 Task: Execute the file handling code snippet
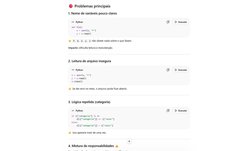[x=180, y=70]
